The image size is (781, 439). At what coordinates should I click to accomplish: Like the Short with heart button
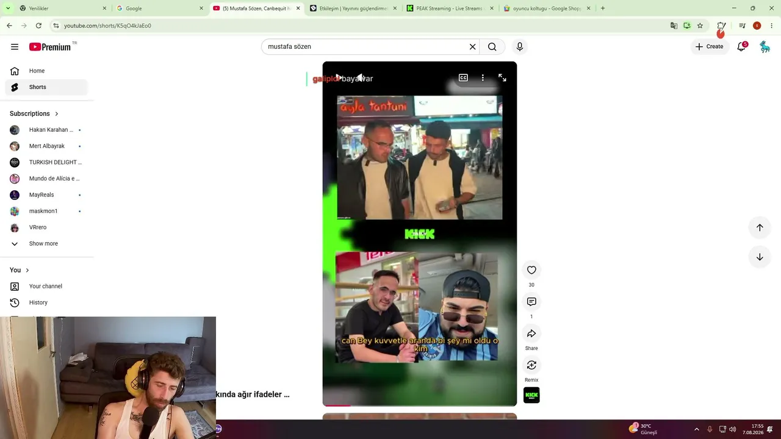531,270
